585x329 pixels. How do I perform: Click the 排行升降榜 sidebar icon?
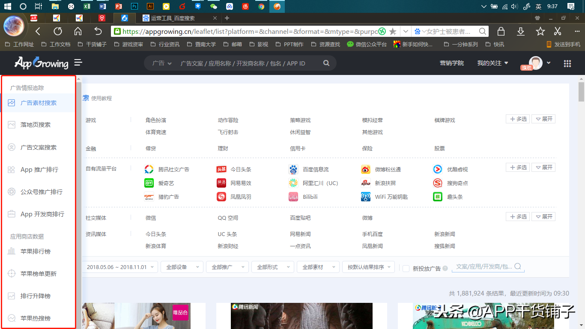tap(12, 296)
